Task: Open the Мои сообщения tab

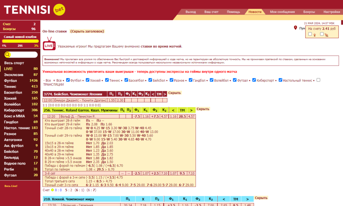Action: click(282, 12)
